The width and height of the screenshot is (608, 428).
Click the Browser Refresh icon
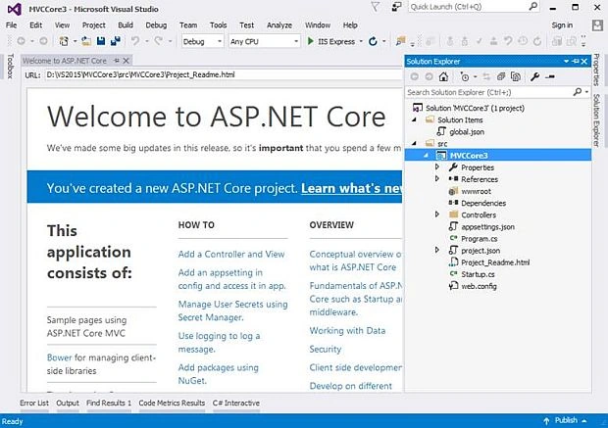click(x=373, y=41)
